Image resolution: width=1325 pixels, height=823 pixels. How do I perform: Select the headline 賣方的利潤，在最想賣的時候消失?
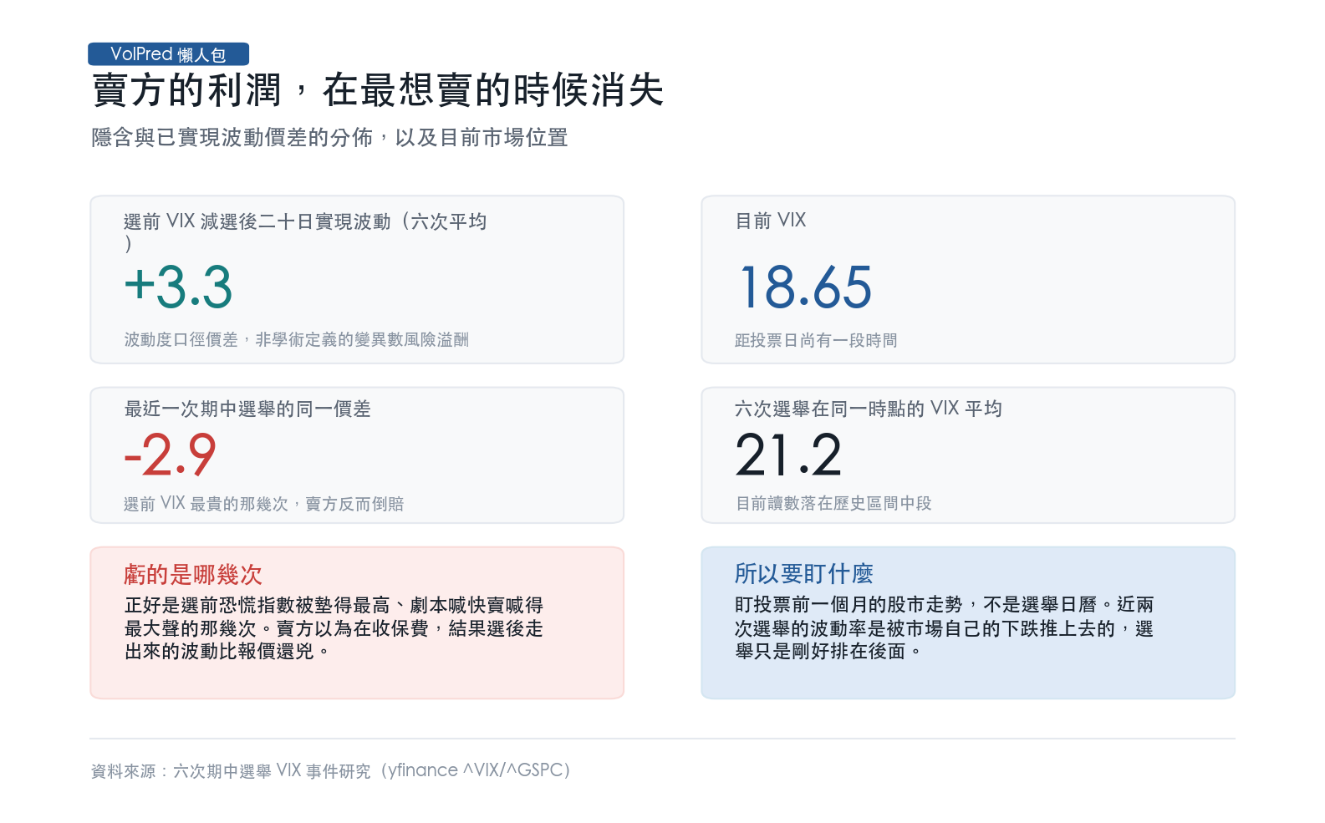[377, 90]
